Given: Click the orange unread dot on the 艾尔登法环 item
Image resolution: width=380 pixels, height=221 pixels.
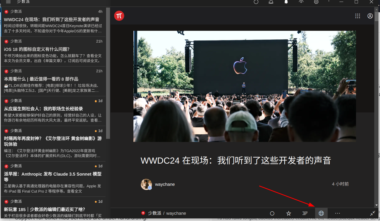Looking at the screenshot, I should [96, 131].
